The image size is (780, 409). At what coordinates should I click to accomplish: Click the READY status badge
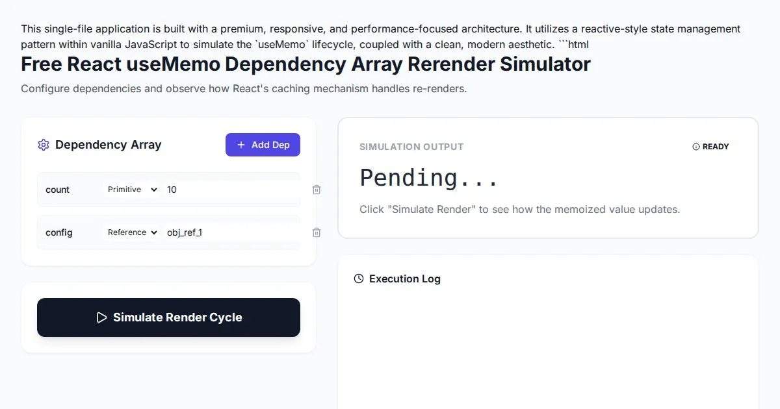click(x=711, y=147)
